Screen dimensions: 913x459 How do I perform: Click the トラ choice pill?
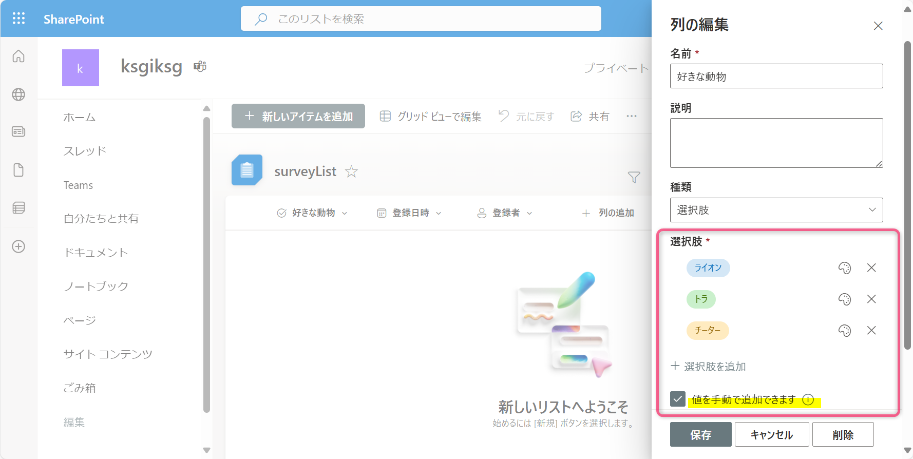[701, 299]
